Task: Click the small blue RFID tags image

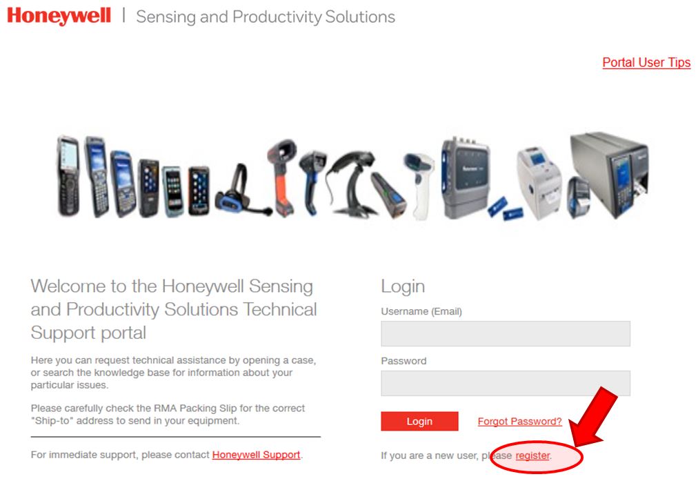Action: [x=506, y=208]
